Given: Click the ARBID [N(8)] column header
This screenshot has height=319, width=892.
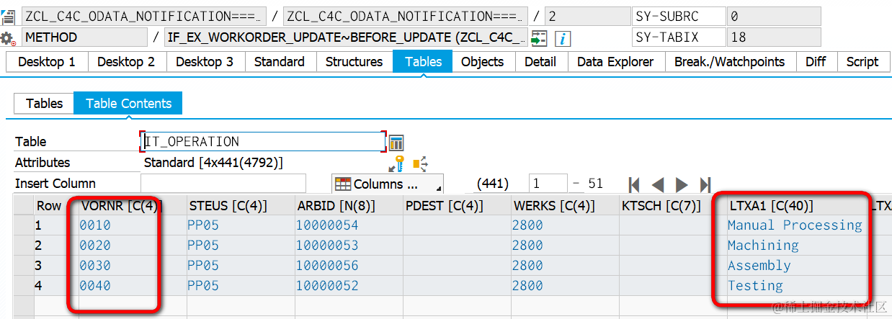Looking at the screenshot, I should pyautogui.click(x=349, y=206).
